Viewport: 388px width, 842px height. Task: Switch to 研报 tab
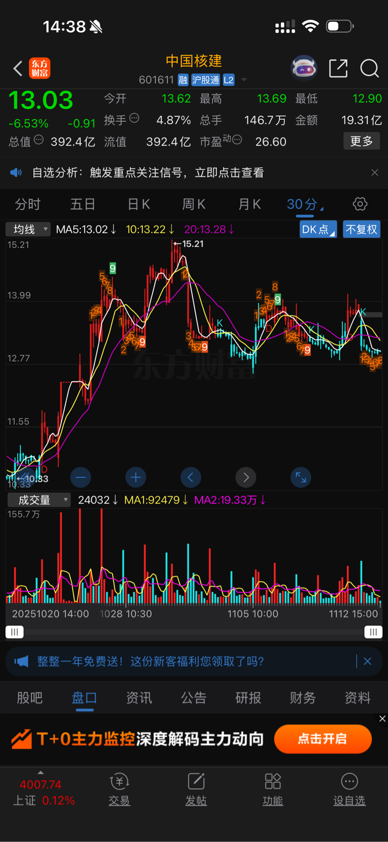(x=248, y=698)
